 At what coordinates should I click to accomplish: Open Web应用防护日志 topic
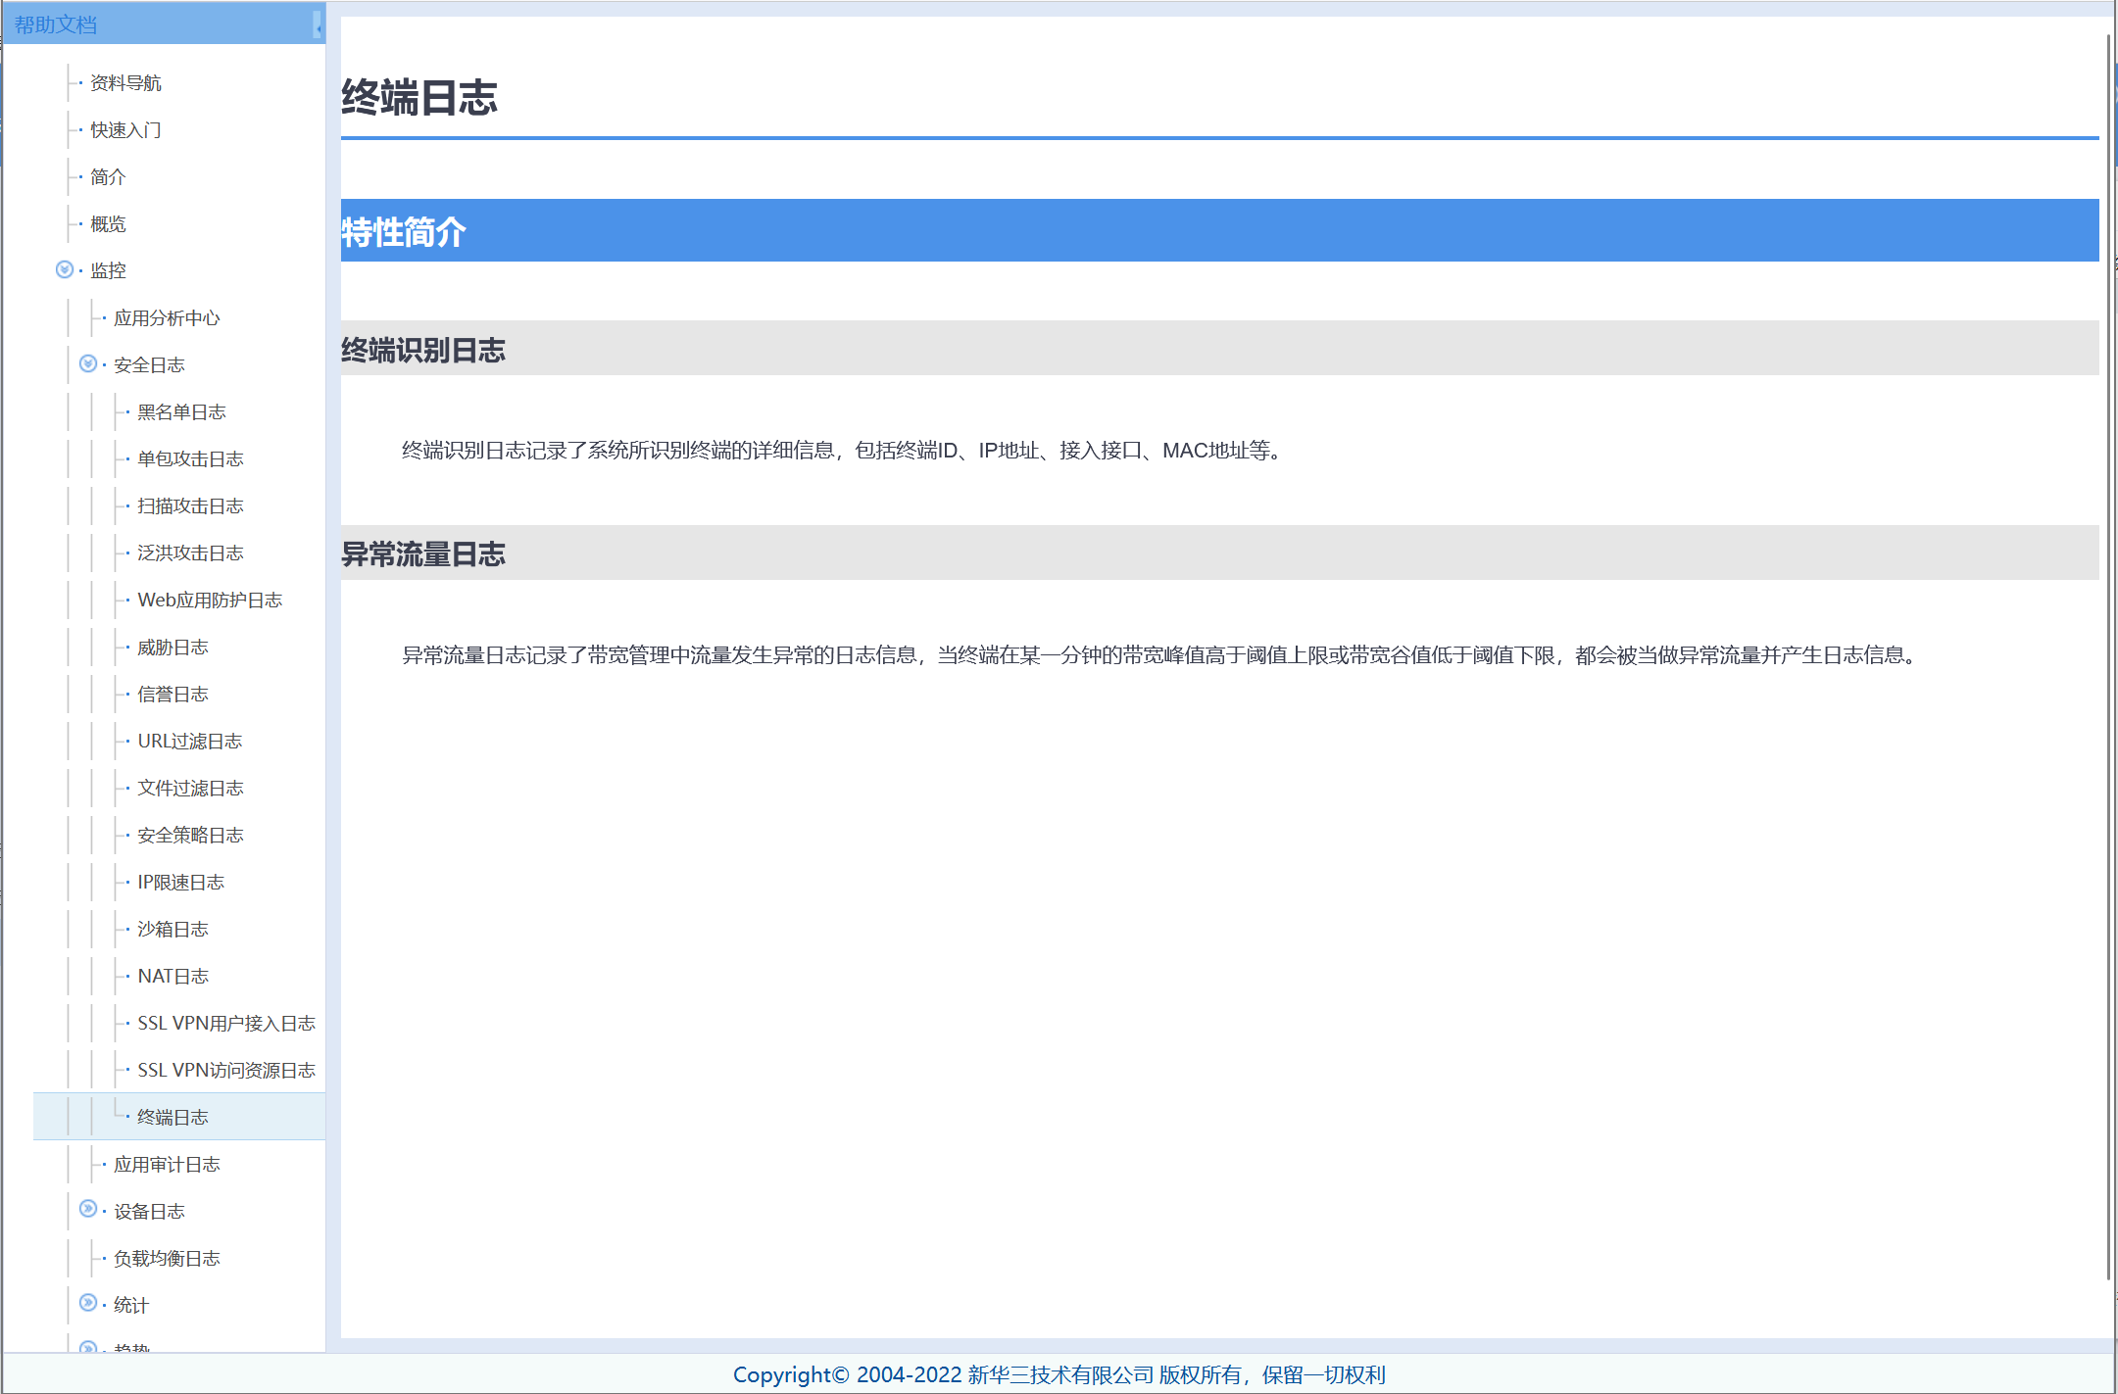[210, 601]
